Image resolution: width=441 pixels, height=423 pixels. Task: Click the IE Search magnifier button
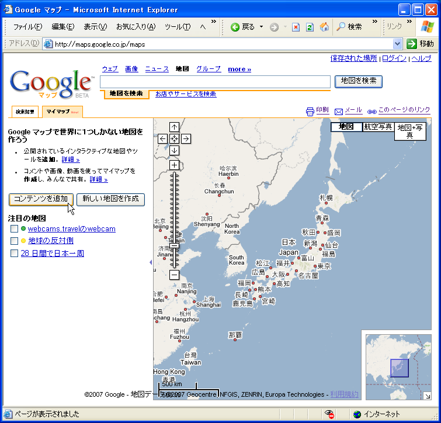(349, 27)
